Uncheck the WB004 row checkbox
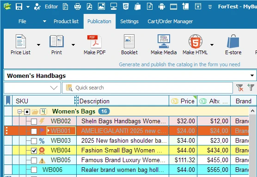Image resolution: width=257 pixels, height=177 pixels. tap(34, 151)
